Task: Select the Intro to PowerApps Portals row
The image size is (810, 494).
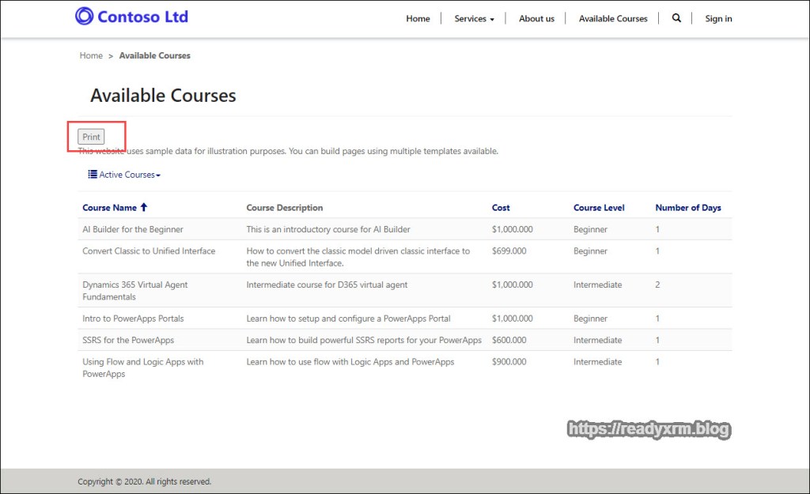Action: click(133, 319)
